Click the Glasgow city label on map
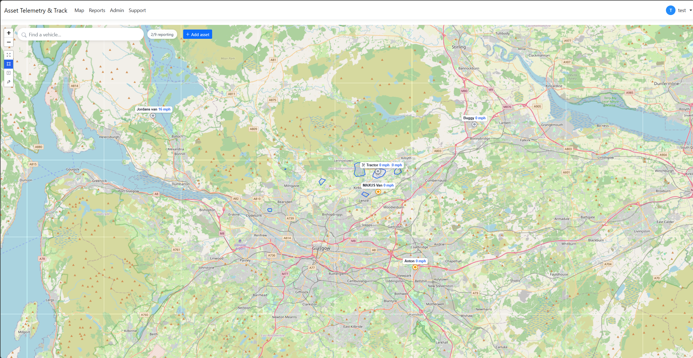Screen dimensions: 693x358 pyautogui.click(x=321, y=248)
